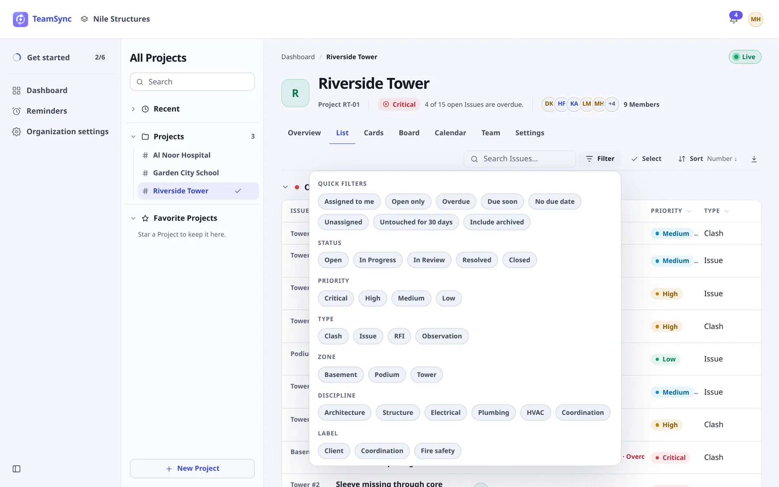The height and width of the screenshot is (487, 779).
Task: Toggle the Overdue quick filter
Action: click(456, 201)
